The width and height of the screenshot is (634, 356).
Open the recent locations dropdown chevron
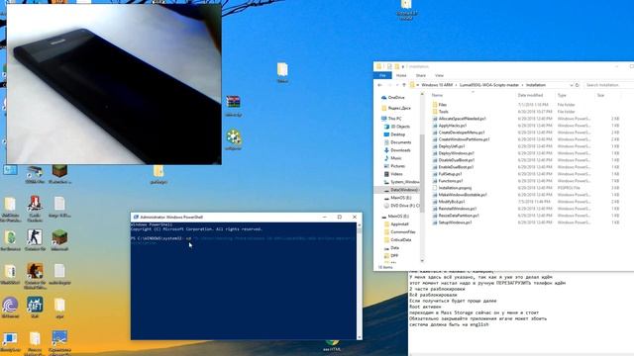397,85
